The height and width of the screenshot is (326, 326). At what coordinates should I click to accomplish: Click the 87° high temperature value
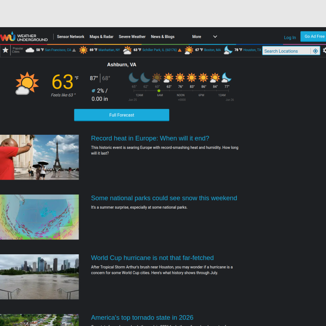(94, 78)
